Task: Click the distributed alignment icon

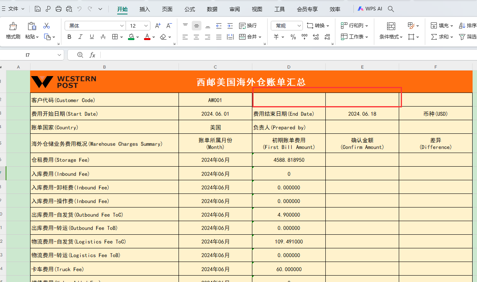Action: point(230,37)
